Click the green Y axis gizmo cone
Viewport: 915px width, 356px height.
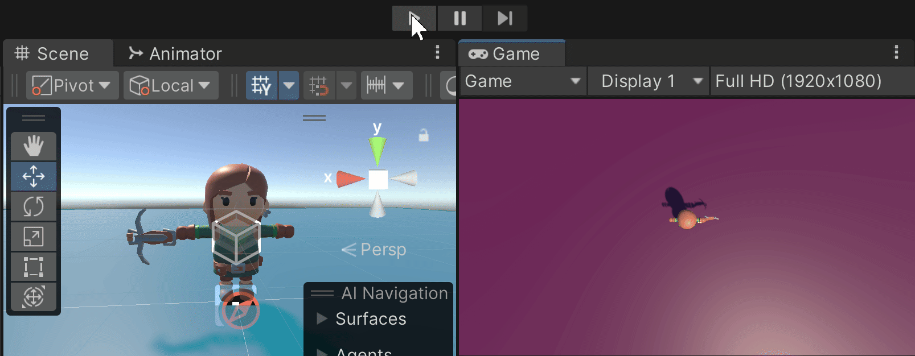click(377, 151)
